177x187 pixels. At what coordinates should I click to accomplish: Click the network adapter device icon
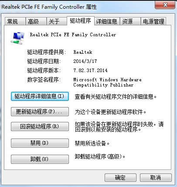point(17,38)
